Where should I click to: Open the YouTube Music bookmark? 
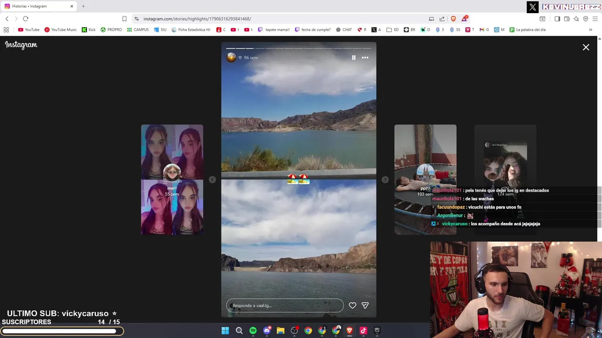[x=61, y=30]
